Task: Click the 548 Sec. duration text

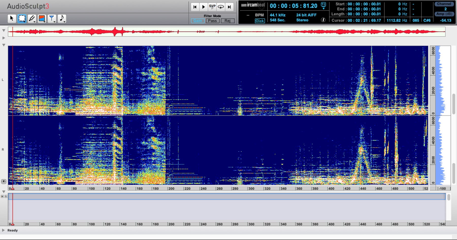Action: (278, 20)
